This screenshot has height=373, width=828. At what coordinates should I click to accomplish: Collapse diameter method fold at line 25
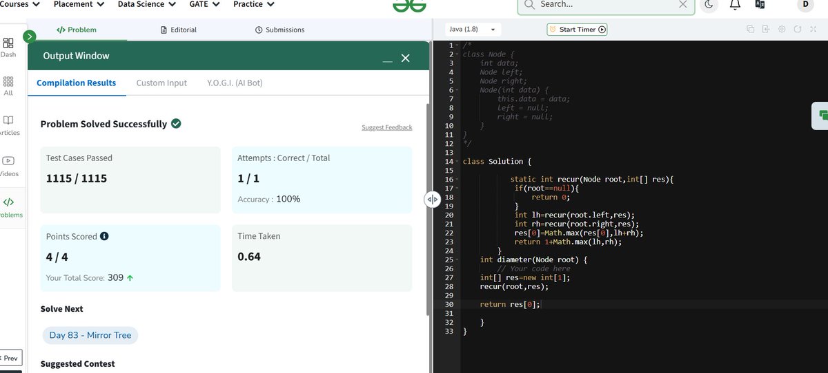pos(457,259)
